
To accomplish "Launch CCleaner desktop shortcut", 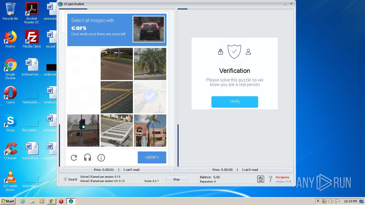I will click(x=10, y=151).
